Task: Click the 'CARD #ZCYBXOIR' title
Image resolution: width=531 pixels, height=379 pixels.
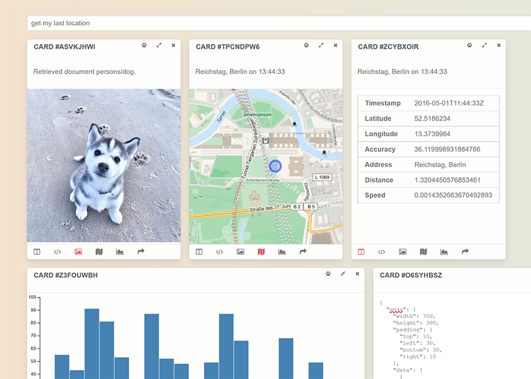Action: click(x=388, y=46)
